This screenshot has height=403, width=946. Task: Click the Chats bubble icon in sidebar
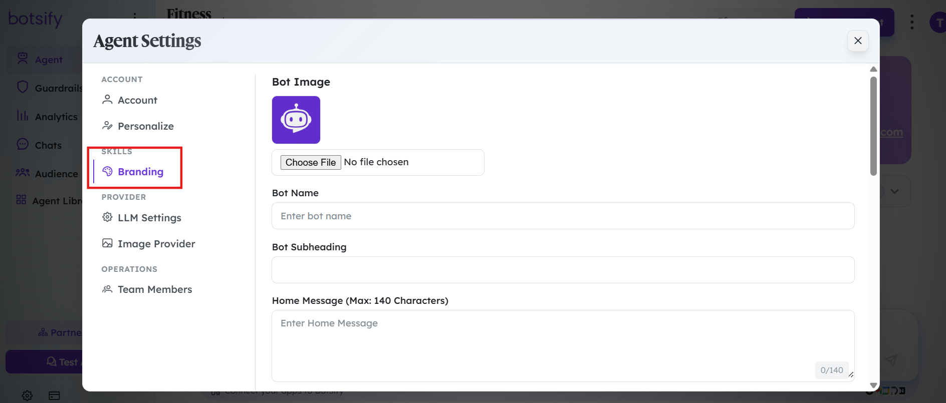23,144
